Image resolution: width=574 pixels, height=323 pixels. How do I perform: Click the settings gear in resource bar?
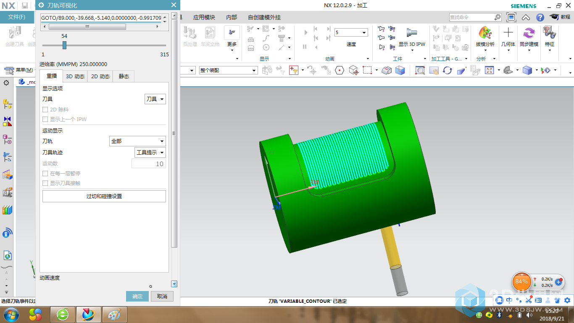click(6, 83)
